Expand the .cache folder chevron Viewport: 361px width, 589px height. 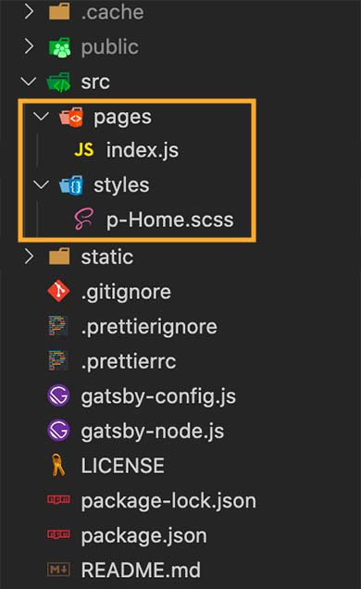(29, 12)
